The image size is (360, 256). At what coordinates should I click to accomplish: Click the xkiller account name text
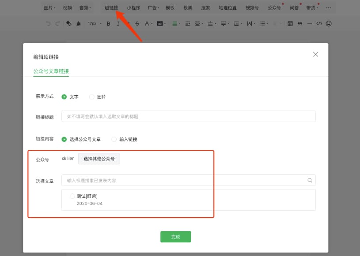pos(68,159)
